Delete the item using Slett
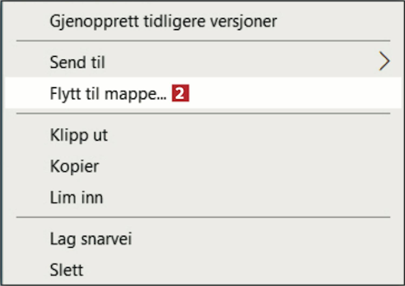 click(67, 269)
